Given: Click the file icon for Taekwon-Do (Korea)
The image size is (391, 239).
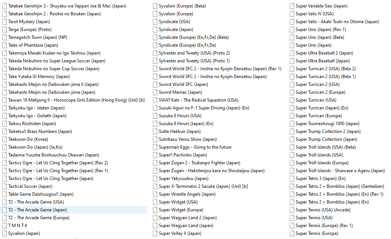Looking at the screenshot, I should (4, 139).
